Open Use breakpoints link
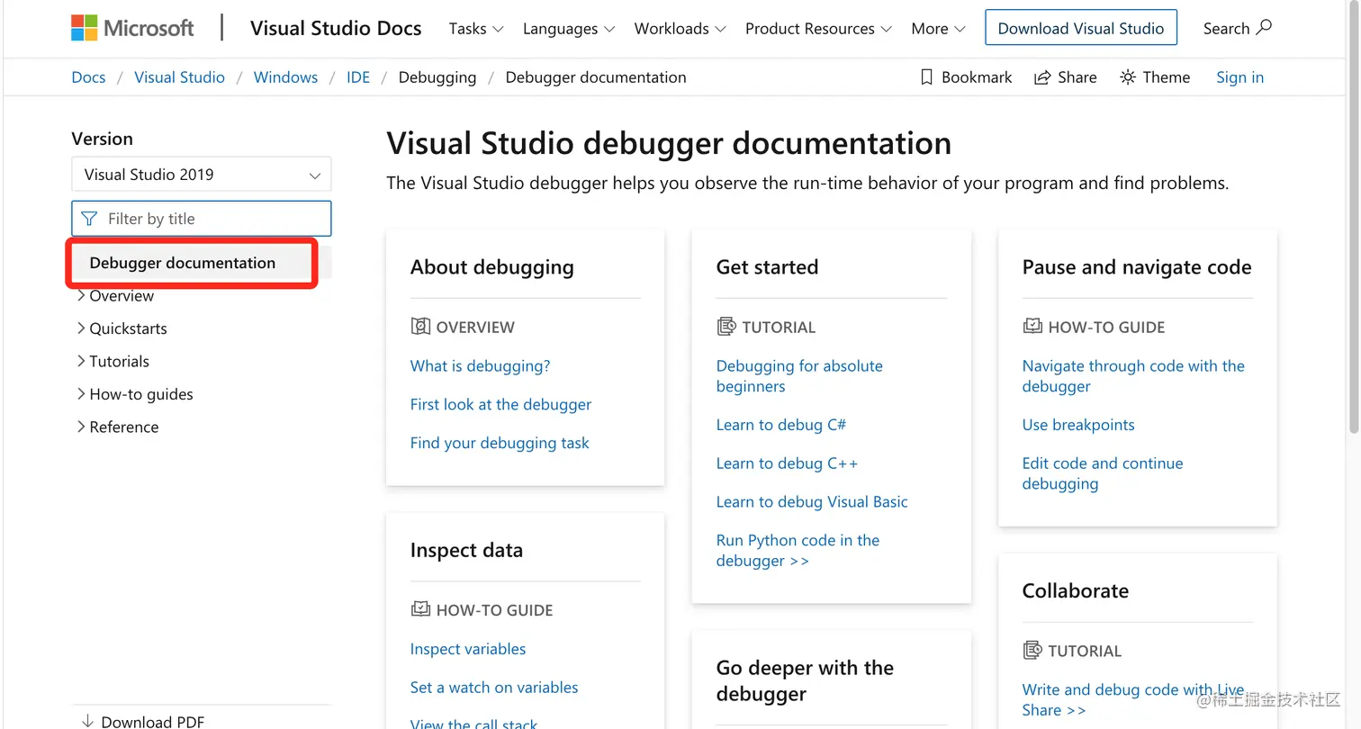The image size is (1361, 729). tap(1078, 425)
